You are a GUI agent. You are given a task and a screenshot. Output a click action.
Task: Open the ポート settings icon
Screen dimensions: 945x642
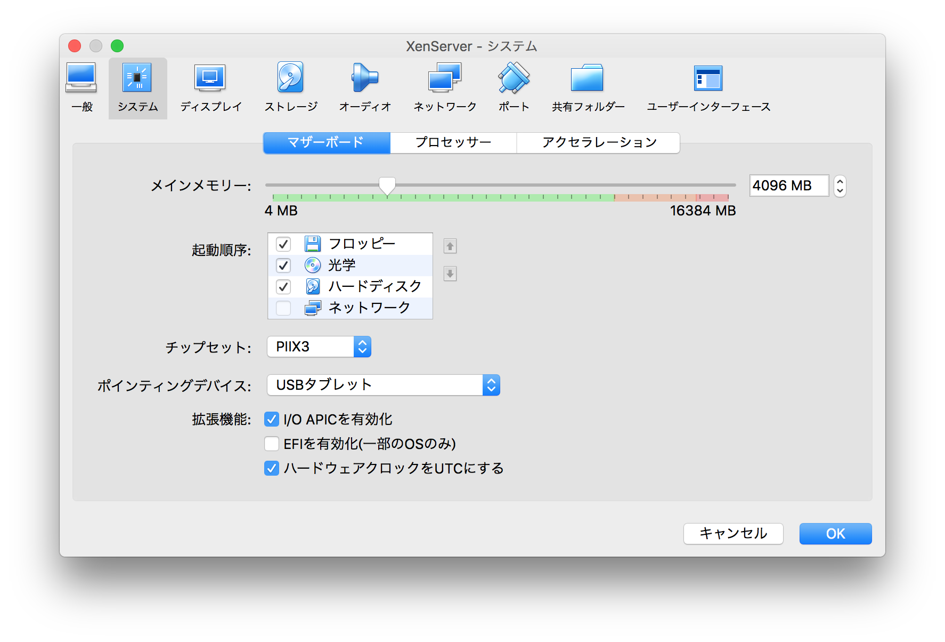coord(514,88)
